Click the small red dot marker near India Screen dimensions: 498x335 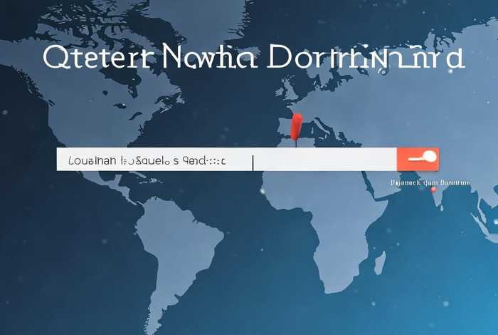(433, 189)
